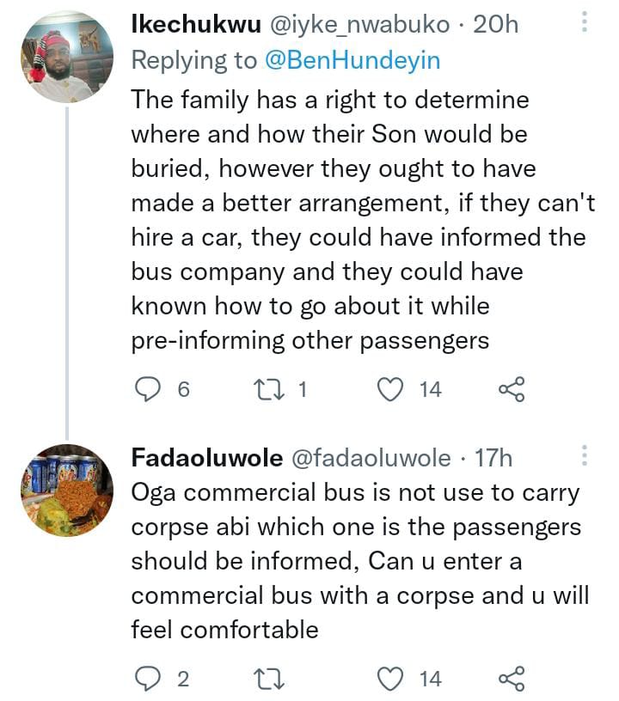Share Fadaoluwole's tweet
Image resolution: width=619 pixels, height=701 pixels.
(x=511, y=680)
